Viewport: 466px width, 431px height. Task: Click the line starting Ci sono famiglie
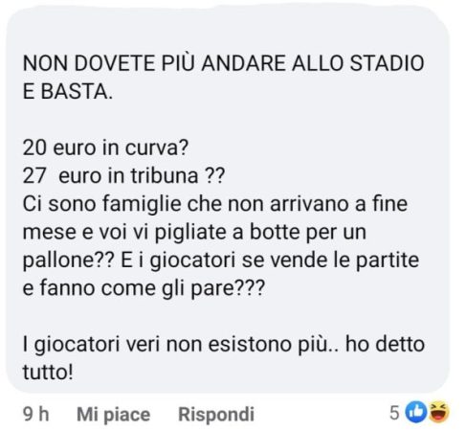(215, 204)
